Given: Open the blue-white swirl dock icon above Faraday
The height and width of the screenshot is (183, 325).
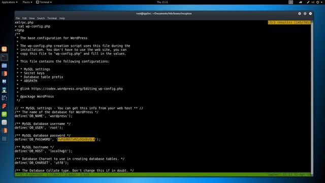Looking at the screenshot, I should (4, 98).
